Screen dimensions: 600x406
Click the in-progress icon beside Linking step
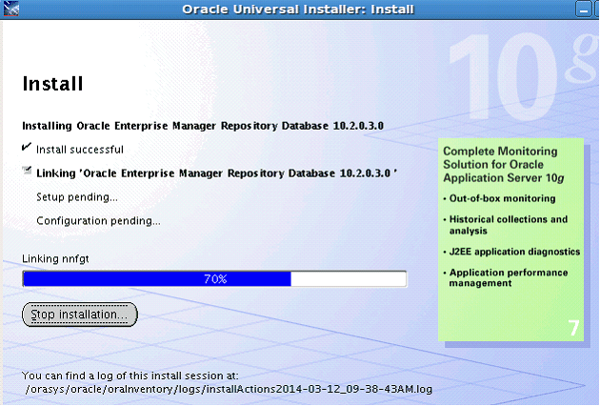(27, 171)
